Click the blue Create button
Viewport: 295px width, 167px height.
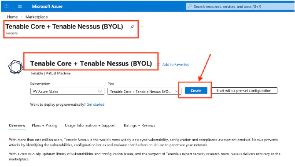(196, 91)
